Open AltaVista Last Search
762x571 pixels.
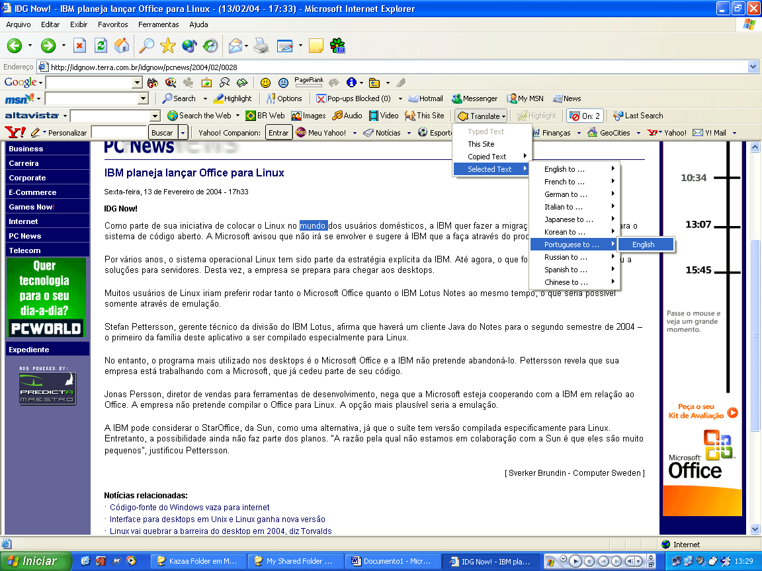[x=638, y=116]
